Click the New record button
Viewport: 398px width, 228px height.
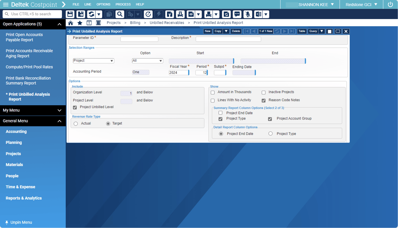point(207,31)
